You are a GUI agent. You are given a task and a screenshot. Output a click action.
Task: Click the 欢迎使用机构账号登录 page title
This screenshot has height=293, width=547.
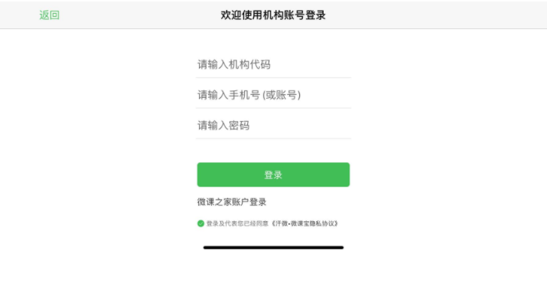pyautogui.click(x=273, y=15)
